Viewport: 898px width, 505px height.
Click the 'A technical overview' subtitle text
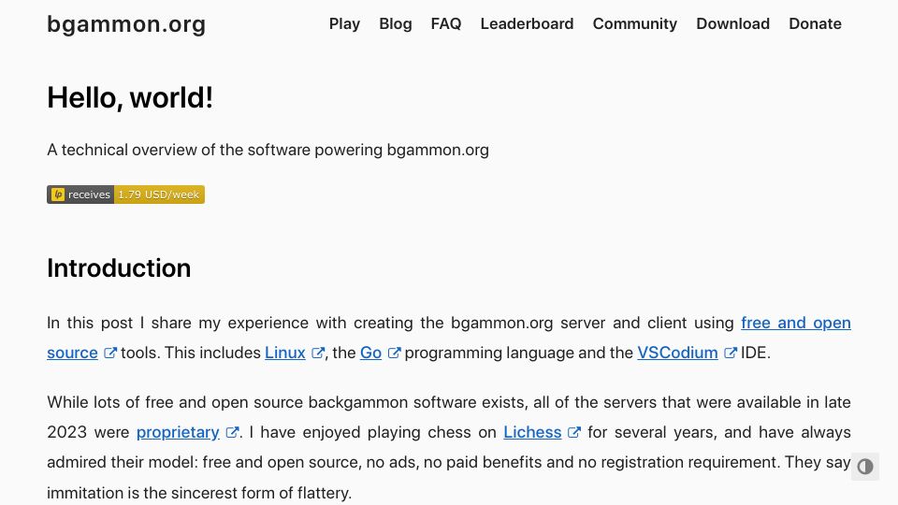tap(268, 150)
